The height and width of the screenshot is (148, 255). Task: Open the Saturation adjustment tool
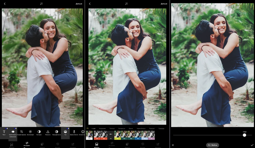57,132
